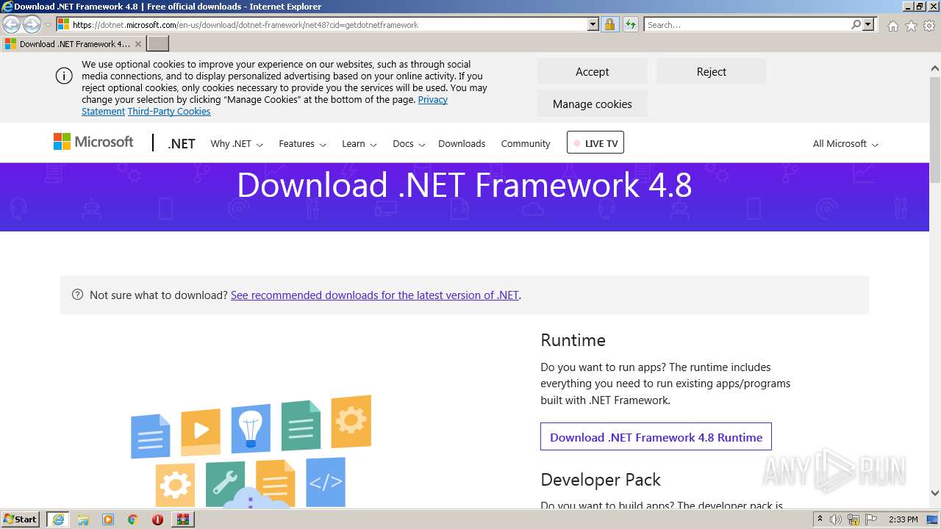Open the browser Tools gear icon
Screen dimensions: 941x529
tap(929, 26)
